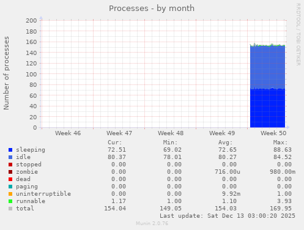Click the 'Avg:' column header
The height and width of the screenshot is (230, 304).
pos(225,143)
